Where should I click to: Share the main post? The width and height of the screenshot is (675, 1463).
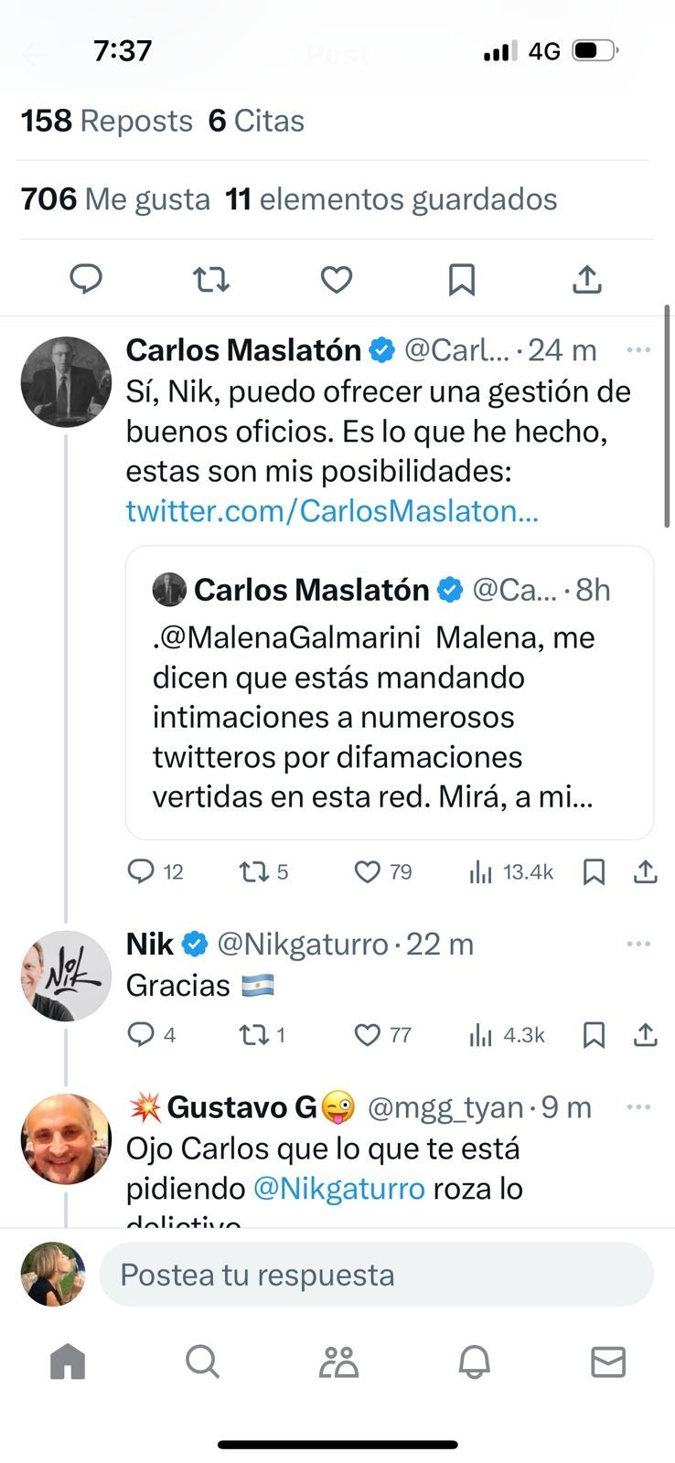coord(586,279)
